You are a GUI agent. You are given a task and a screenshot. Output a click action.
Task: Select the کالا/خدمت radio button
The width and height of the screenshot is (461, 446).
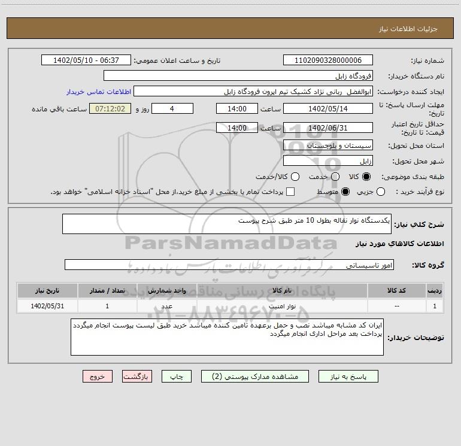295,177
